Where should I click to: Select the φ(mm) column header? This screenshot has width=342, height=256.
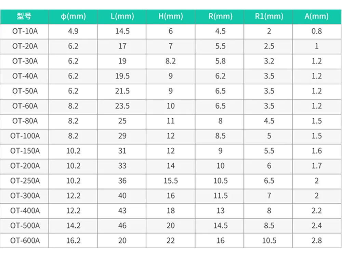coord(73,16)
